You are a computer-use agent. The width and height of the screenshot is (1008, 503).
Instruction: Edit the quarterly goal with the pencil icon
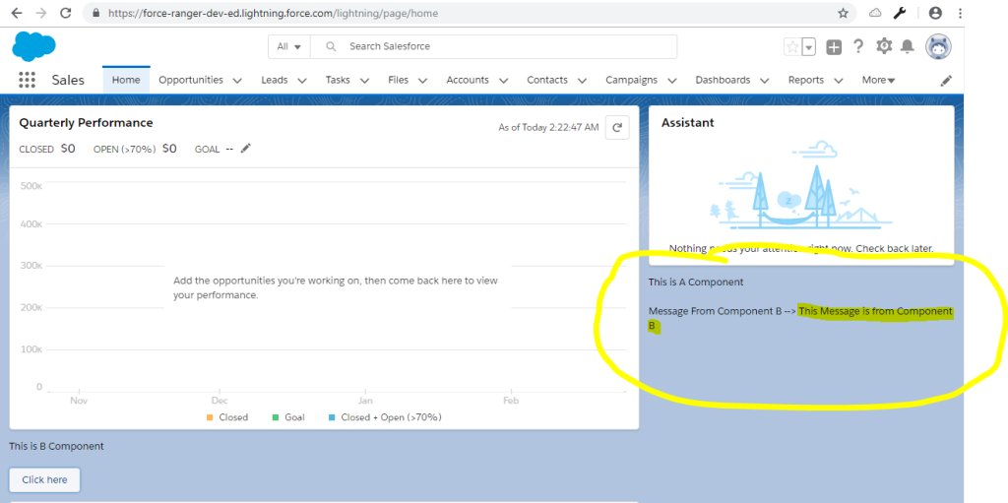coord(245,149)
